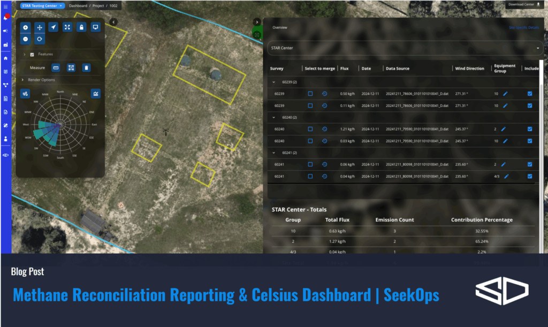Open the hamburger menu at top left
Screen dimensions: 548x327
click(5, 6)
